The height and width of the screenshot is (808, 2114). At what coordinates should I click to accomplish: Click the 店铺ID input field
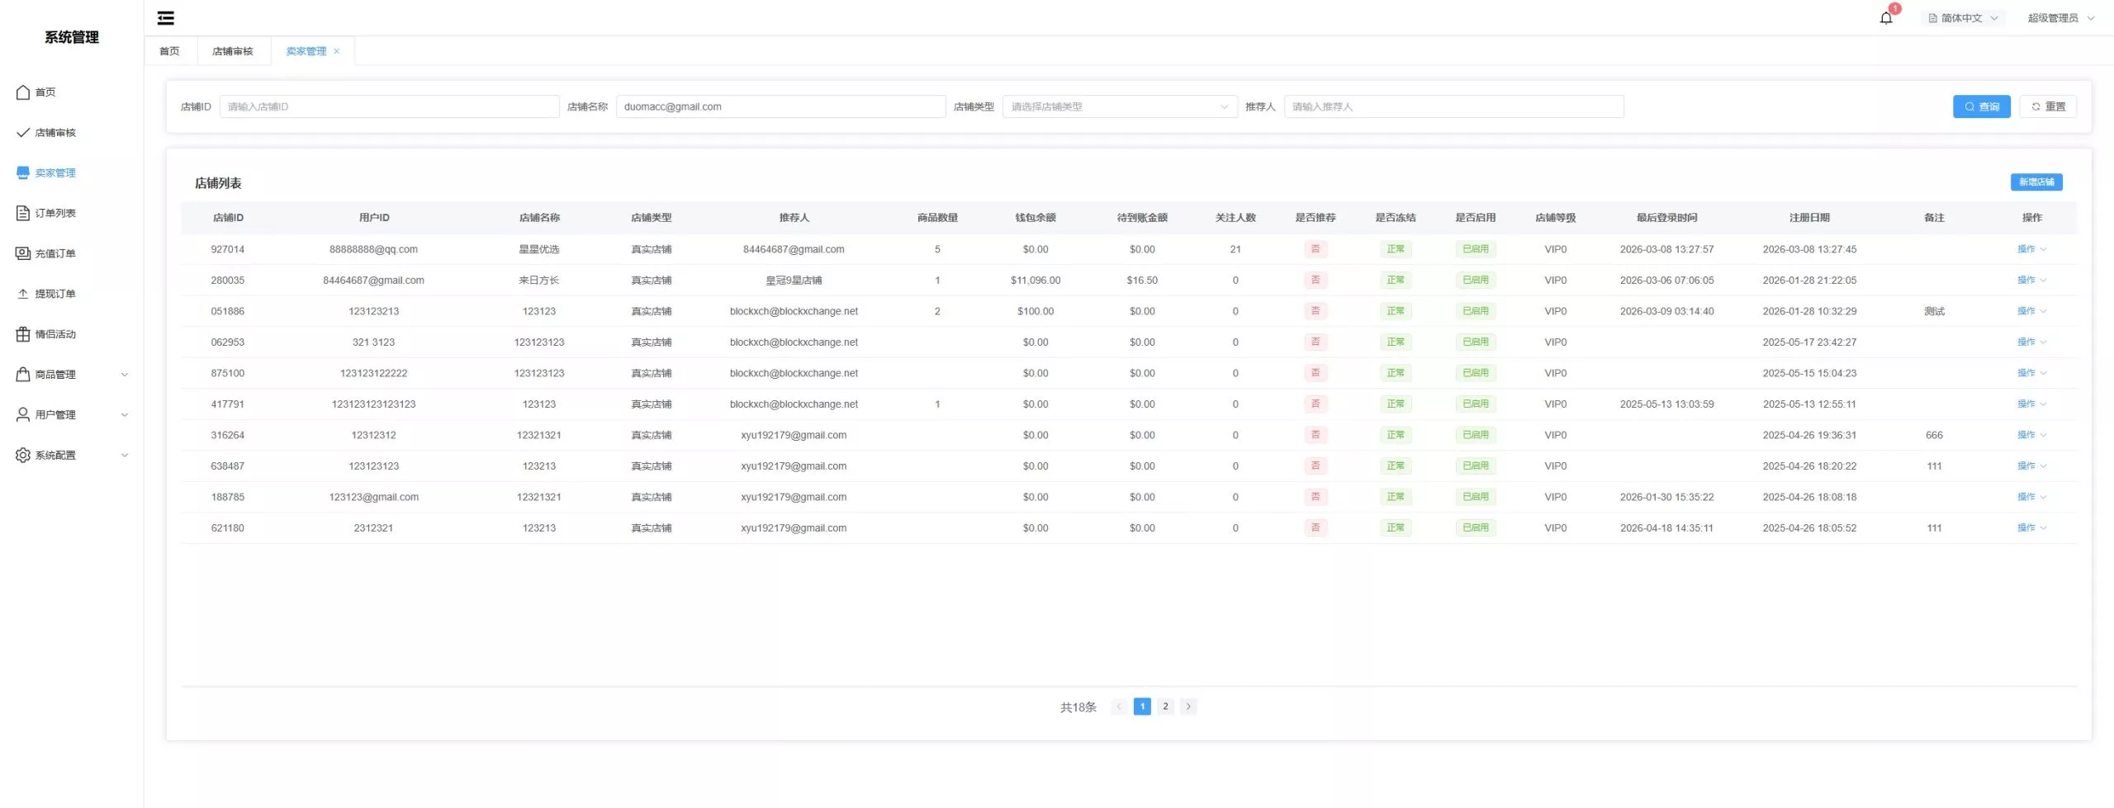click(x=388, y=106)
